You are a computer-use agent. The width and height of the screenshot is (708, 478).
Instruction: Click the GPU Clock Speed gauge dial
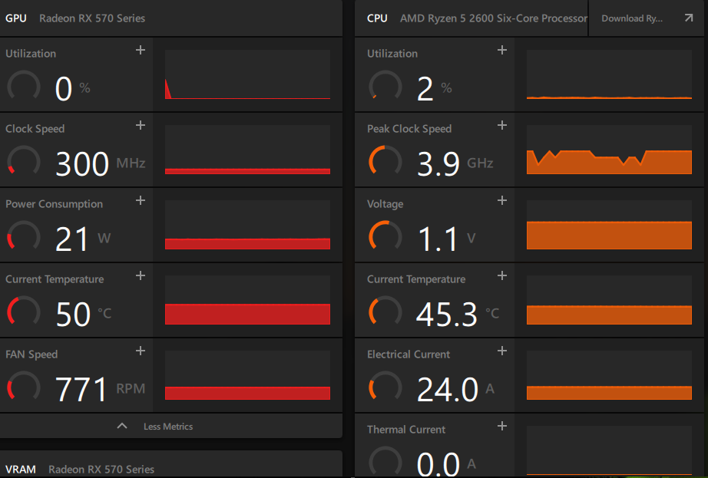(x=24, y=161)
